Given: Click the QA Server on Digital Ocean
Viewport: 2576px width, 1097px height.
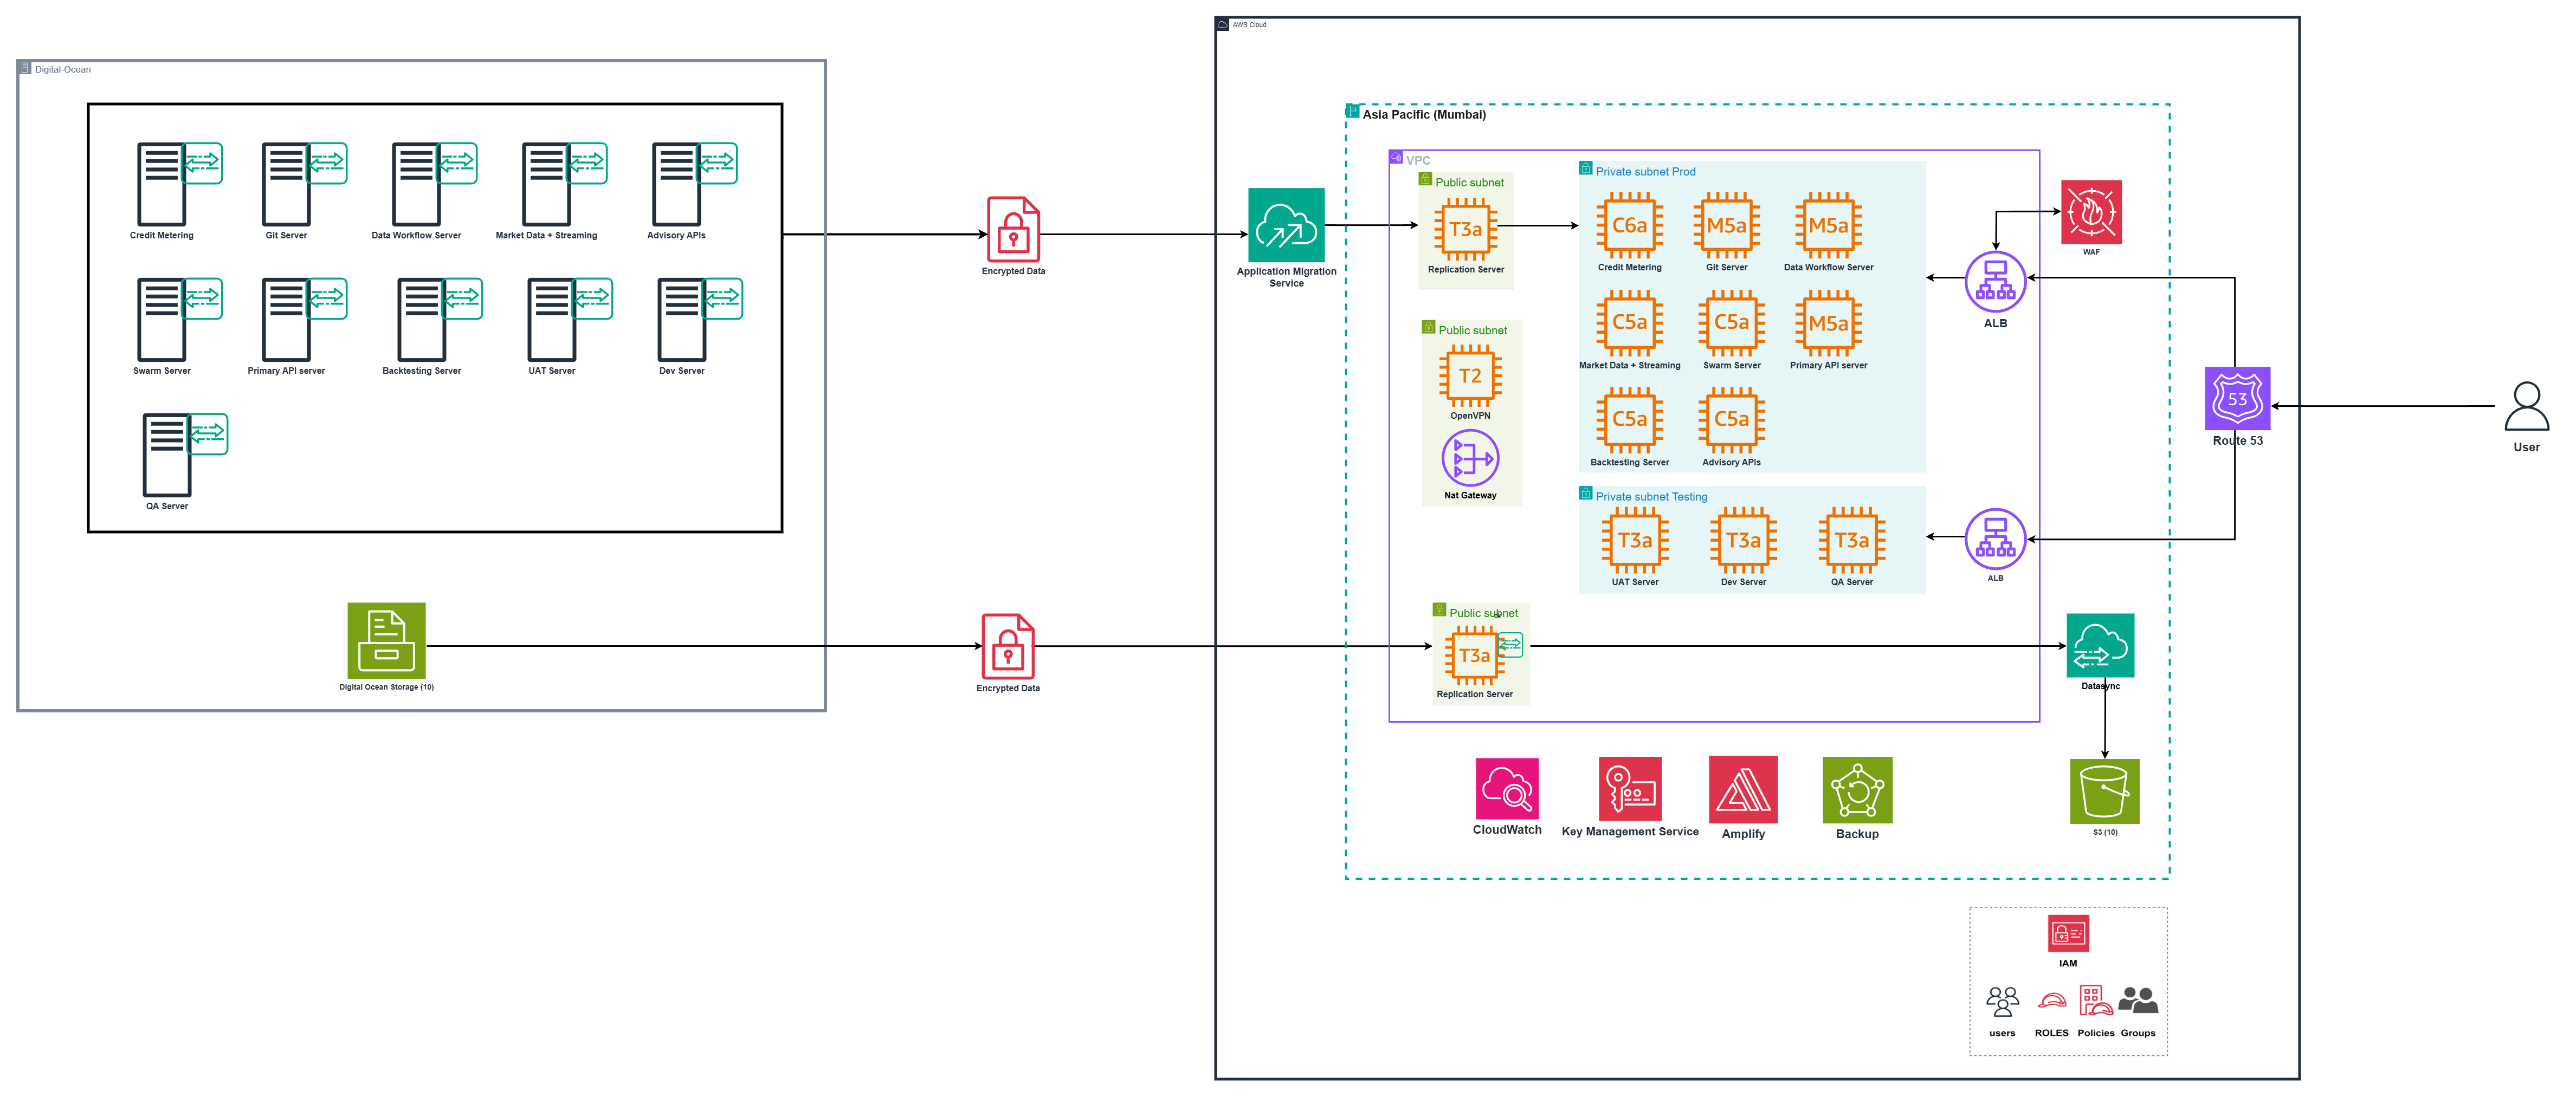Looking at the screenshot, I should tap(168, 455).
